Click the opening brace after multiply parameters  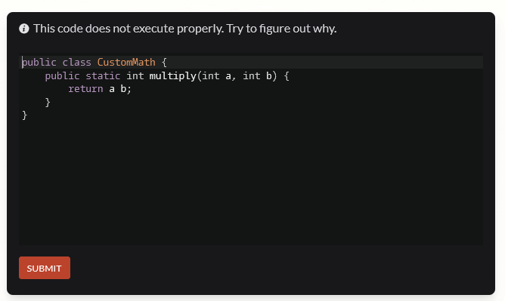point(287,75)
